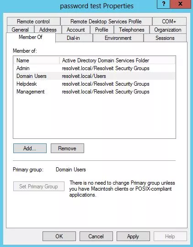Go to the General tab
Image resolution: width=193 pixels, height=247 pixels.
tap(20, 30)
